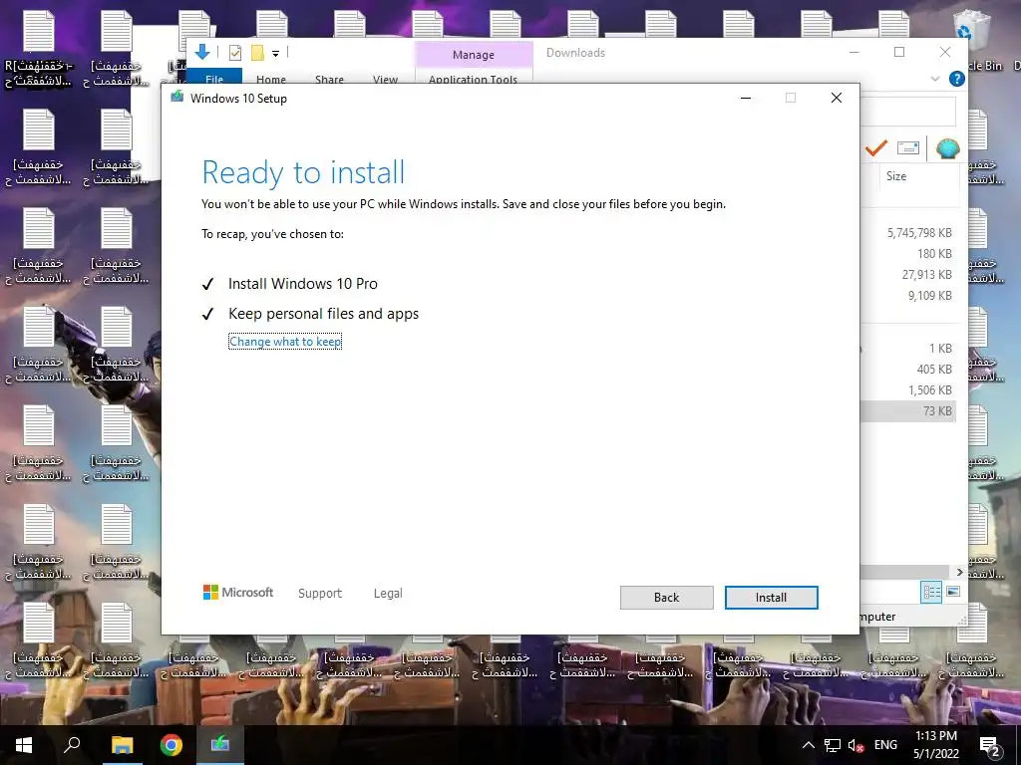Image resolution: width=1021 pixels, height=765 pixels.
Task: Open the network tray icon
Action: (833, 745)
